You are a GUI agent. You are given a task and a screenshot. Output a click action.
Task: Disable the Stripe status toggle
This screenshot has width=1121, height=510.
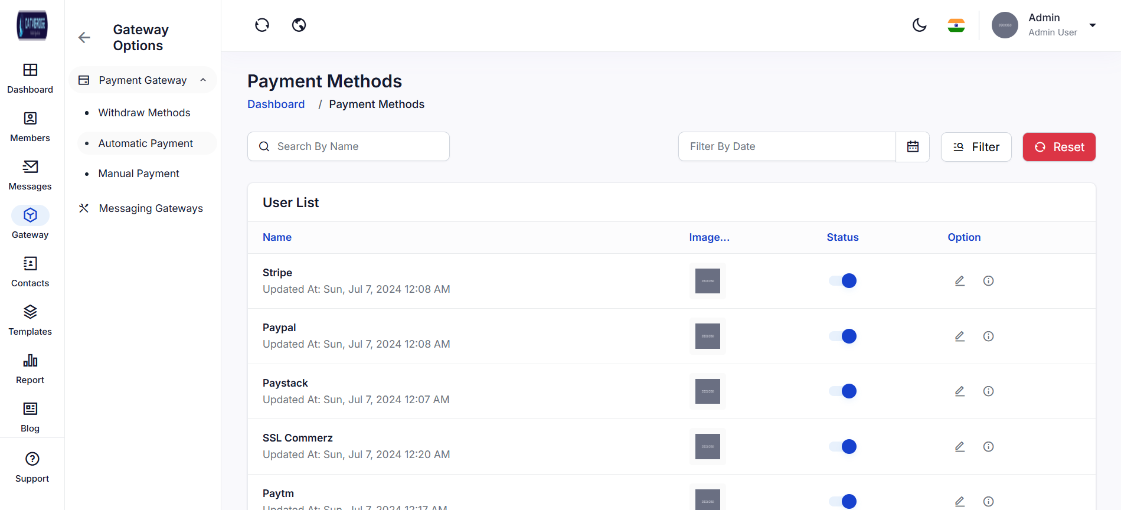842,281
